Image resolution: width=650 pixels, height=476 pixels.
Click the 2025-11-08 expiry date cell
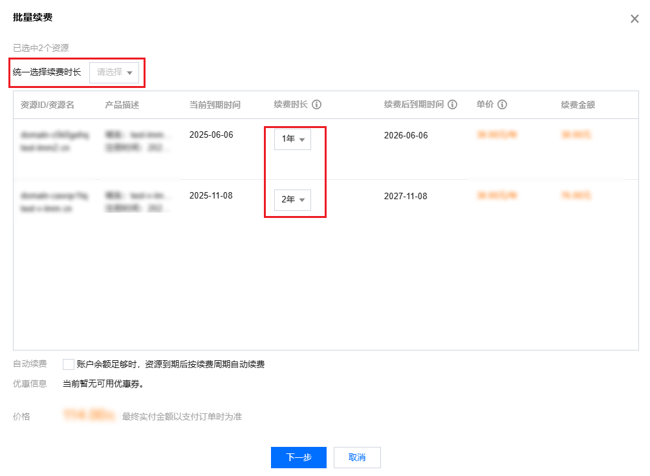click(211, 196)
